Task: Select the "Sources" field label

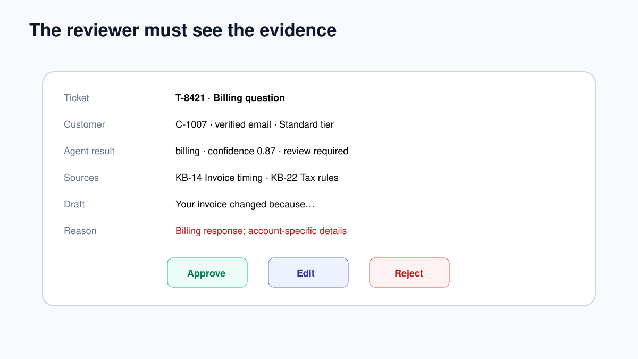Action: pyautogui.click(x=81, y=178)
